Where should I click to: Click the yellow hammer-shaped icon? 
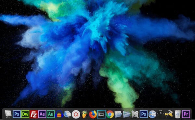click(x=169, y=114)
